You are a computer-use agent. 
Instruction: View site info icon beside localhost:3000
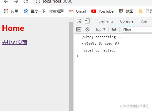pos(38,2)
